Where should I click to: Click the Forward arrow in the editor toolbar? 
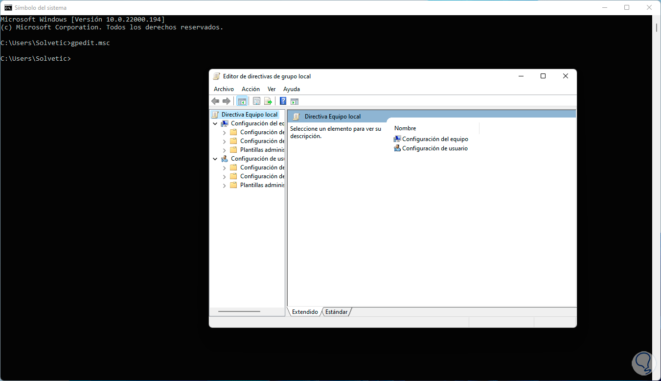pyautogui.click(x=227, y=101)
